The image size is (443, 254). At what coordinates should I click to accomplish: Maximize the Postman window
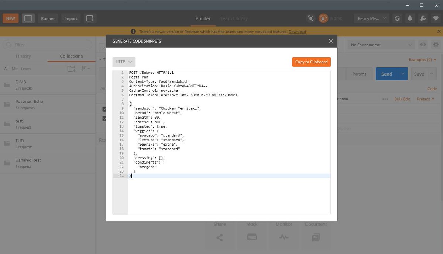(x=422, y=5)
